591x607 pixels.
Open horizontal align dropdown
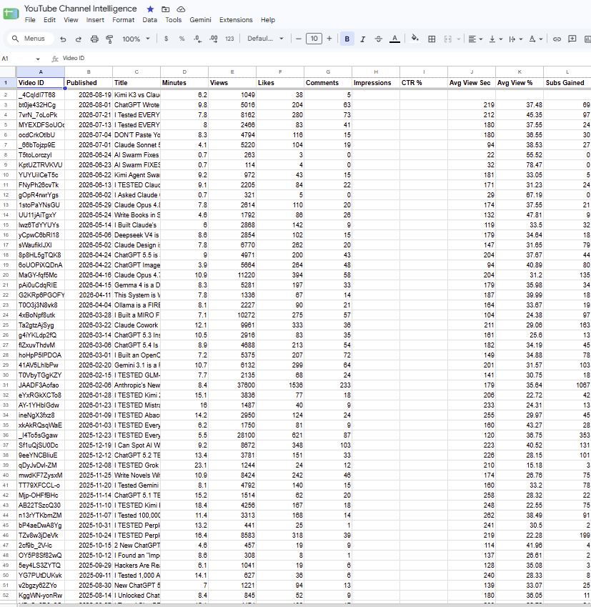coord(475,39)
